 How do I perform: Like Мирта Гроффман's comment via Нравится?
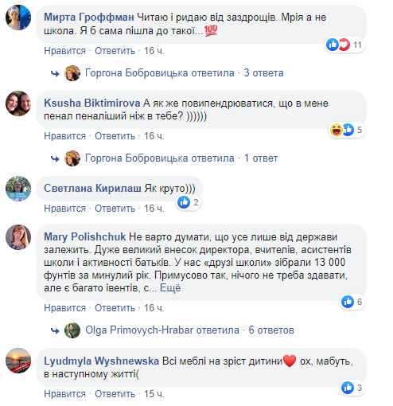coord(65,51)
